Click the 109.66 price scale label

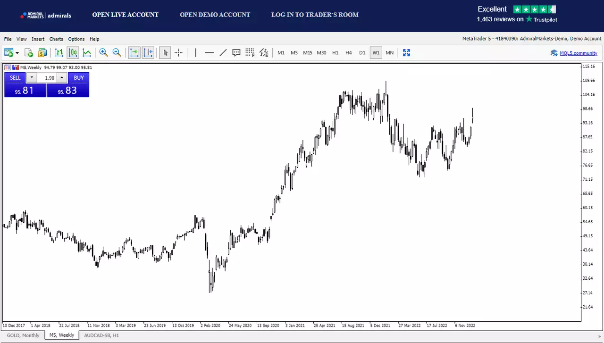pyautogui.click(x=588, y=81)
